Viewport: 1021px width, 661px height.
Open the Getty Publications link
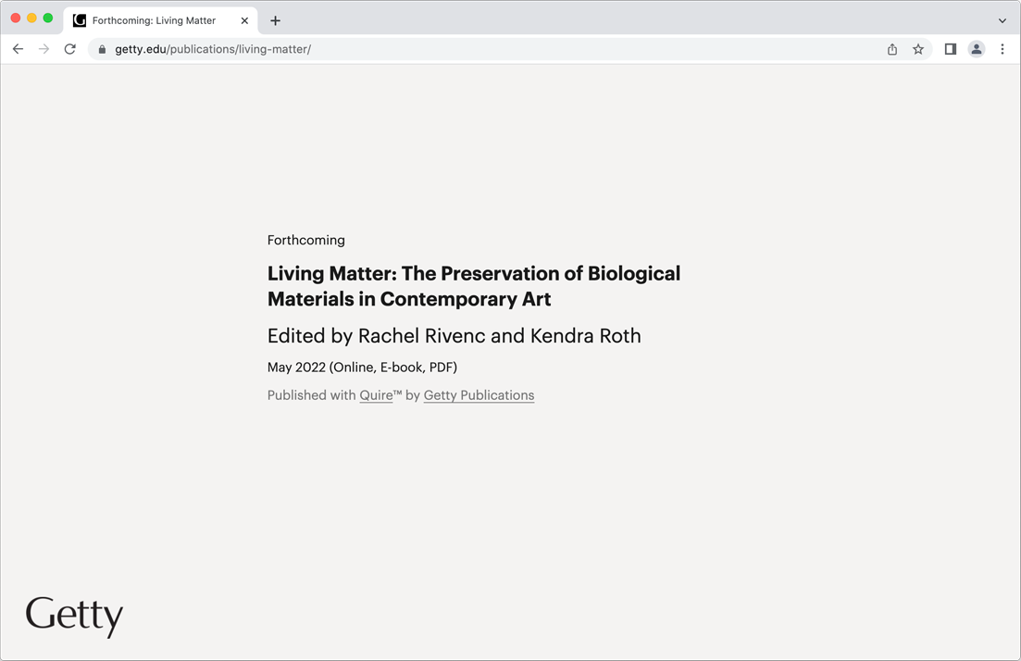pyautogui.click(x=479, y=395)
